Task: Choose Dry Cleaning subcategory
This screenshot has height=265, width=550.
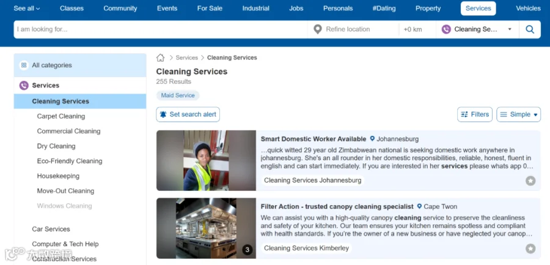Action: [x=56, y=146]
